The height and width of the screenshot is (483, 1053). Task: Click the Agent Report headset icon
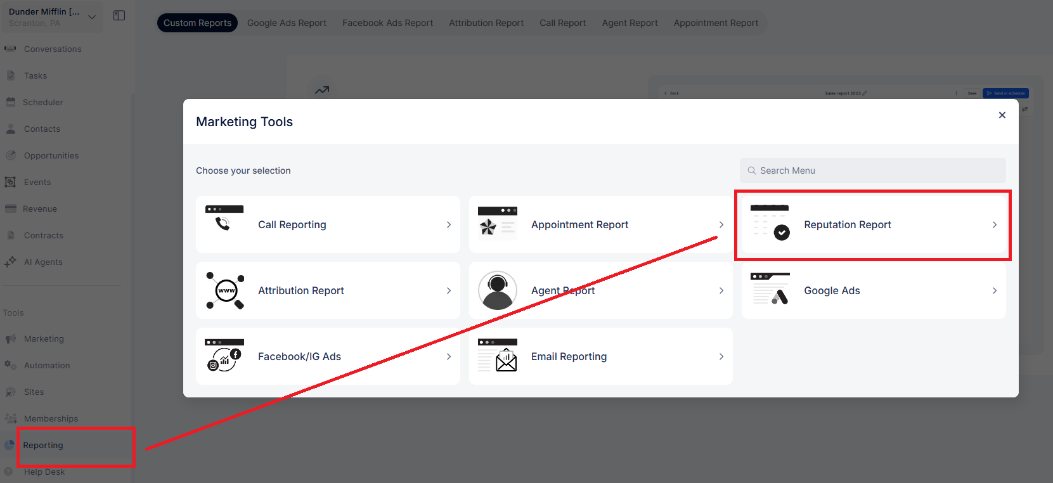tap(498, 290)
